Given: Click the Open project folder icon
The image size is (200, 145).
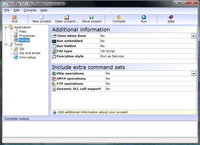Looking at the screenshot, I should pyautogui.click(x=67, y=17).
